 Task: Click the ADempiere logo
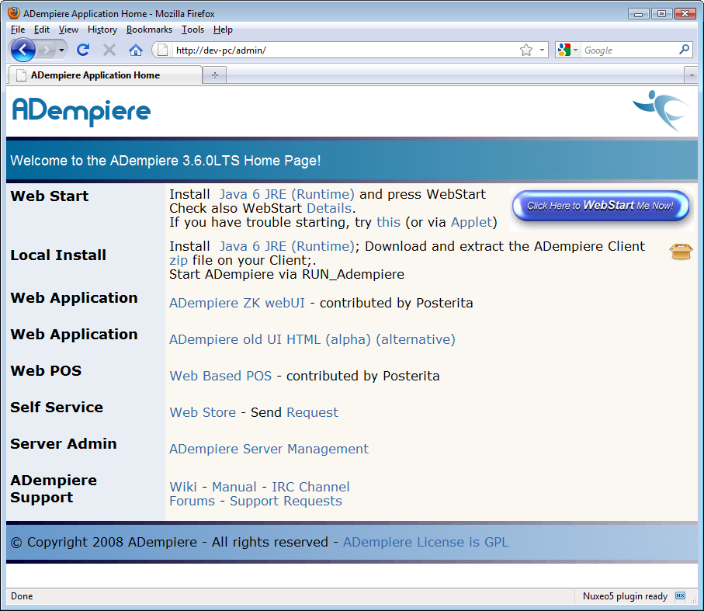[81, 111]
